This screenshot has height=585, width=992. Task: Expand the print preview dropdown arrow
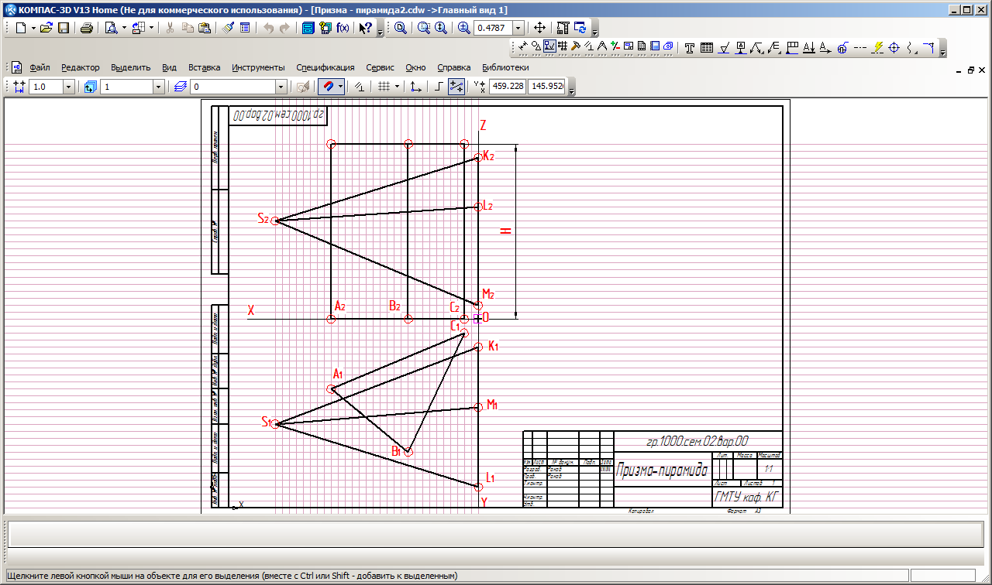coord(124,28)
